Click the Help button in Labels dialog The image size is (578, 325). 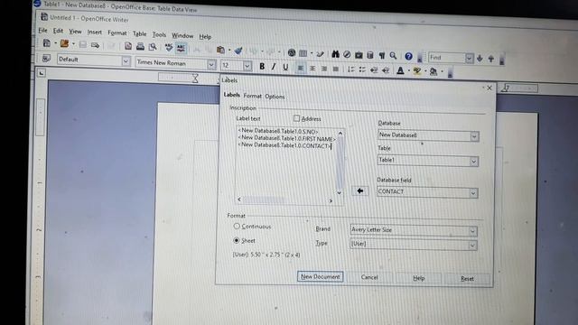click(x=419, y=278)
